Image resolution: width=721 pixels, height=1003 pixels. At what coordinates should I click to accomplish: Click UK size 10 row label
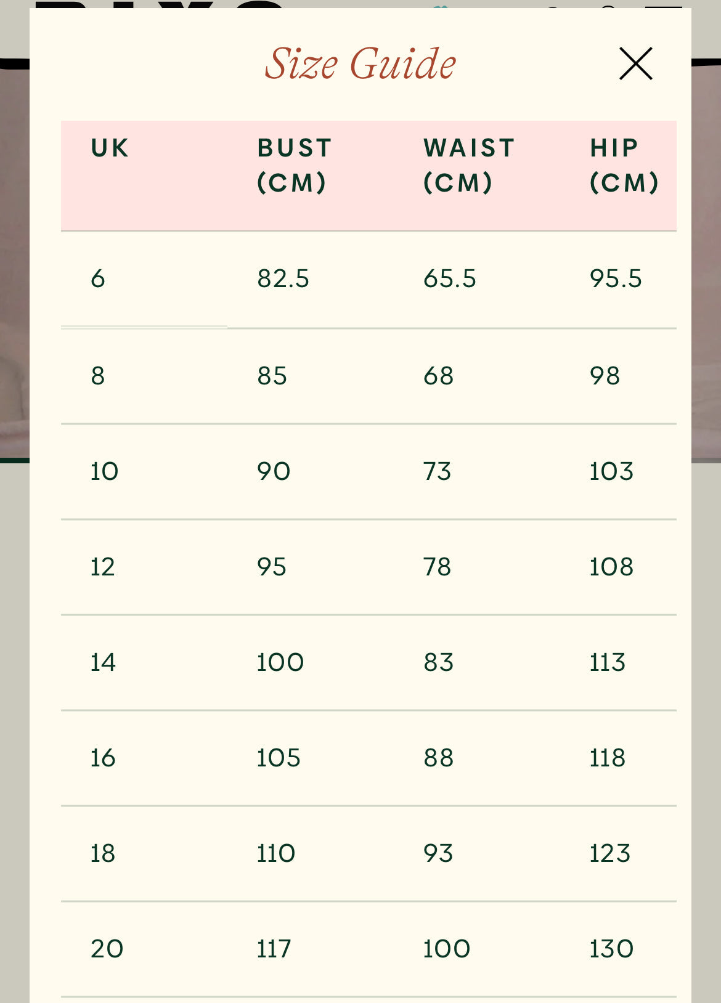click(x=105, y=471)
